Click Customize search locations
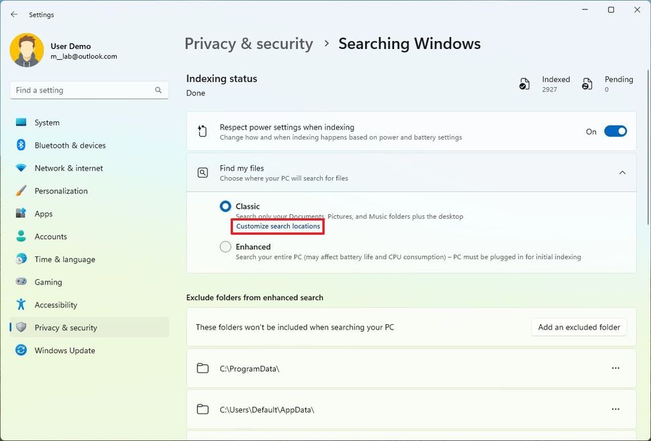 point(277,226)
